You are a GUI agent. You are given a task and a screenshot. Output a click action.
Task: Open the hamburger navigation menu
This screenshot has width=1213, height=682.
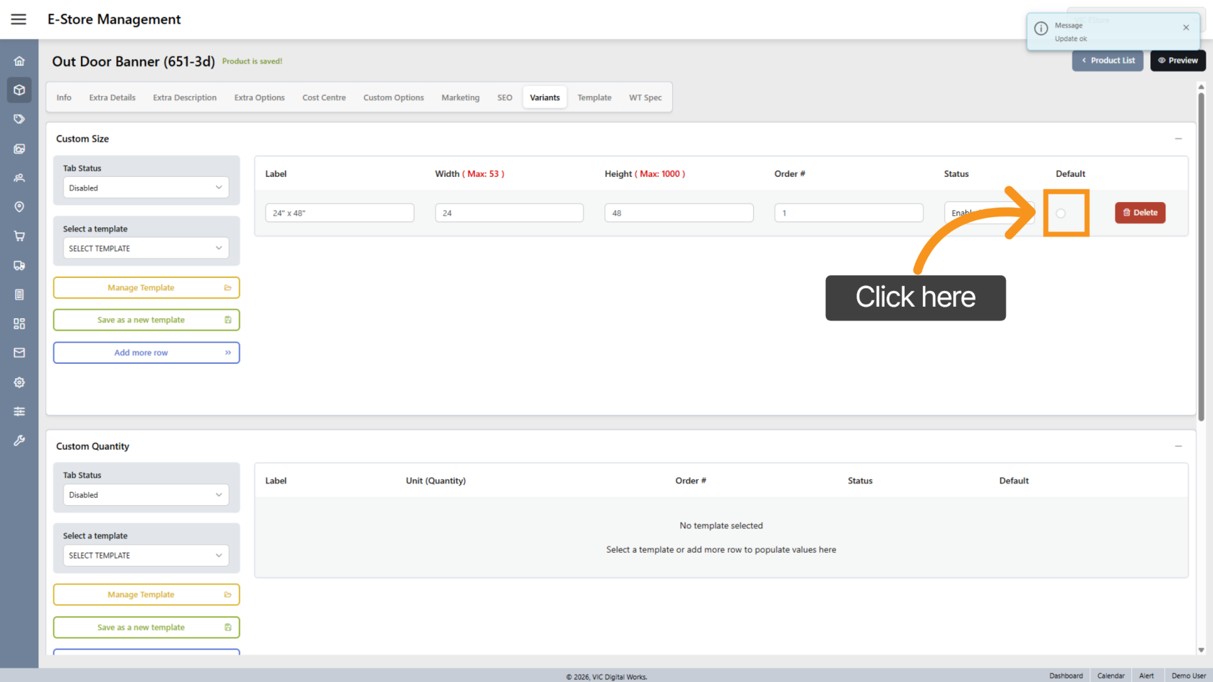(19, 19)
